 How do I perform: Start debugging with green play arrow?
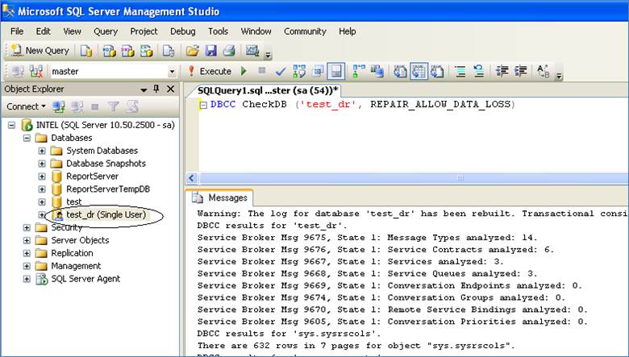244,72
